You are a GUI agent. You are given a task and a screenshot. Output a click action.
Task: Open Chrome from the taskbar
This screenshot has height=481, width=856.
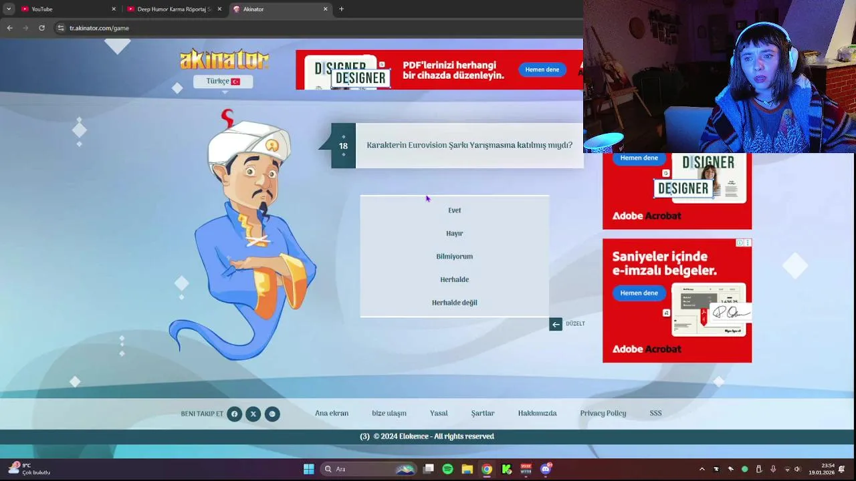pyautogui.click(x=486, y=469)
